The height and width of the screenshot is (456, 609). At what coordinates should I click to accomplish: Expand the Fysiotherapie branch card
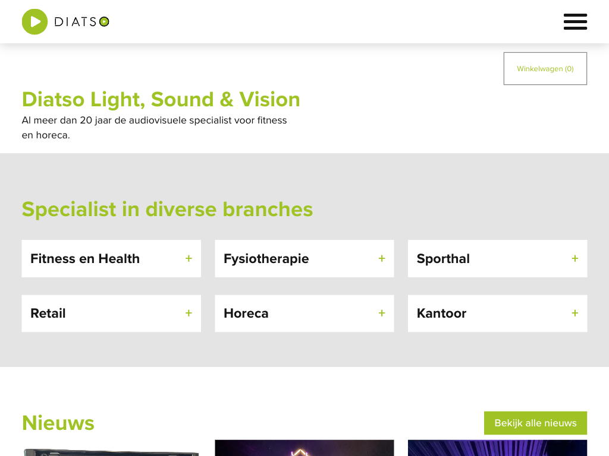[266, 259]
